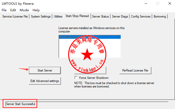Minimize the LMTOOLS window
Viewport: 175px width, 109px height.
146,4
